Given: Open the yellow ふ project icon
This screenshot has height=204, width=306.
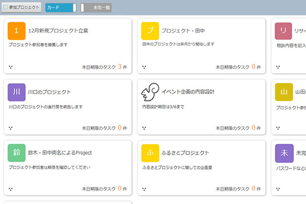Looking at the screenshot, I should click(x=150, y=153).
